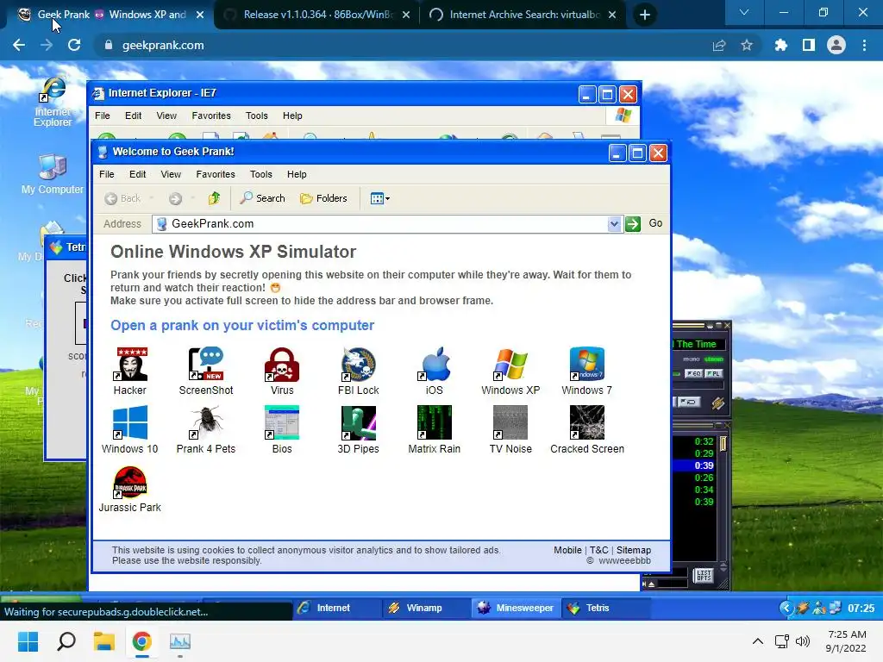883x662 pixels.
Task: Open a new Chrome tab
Action: tap(645, 15)
